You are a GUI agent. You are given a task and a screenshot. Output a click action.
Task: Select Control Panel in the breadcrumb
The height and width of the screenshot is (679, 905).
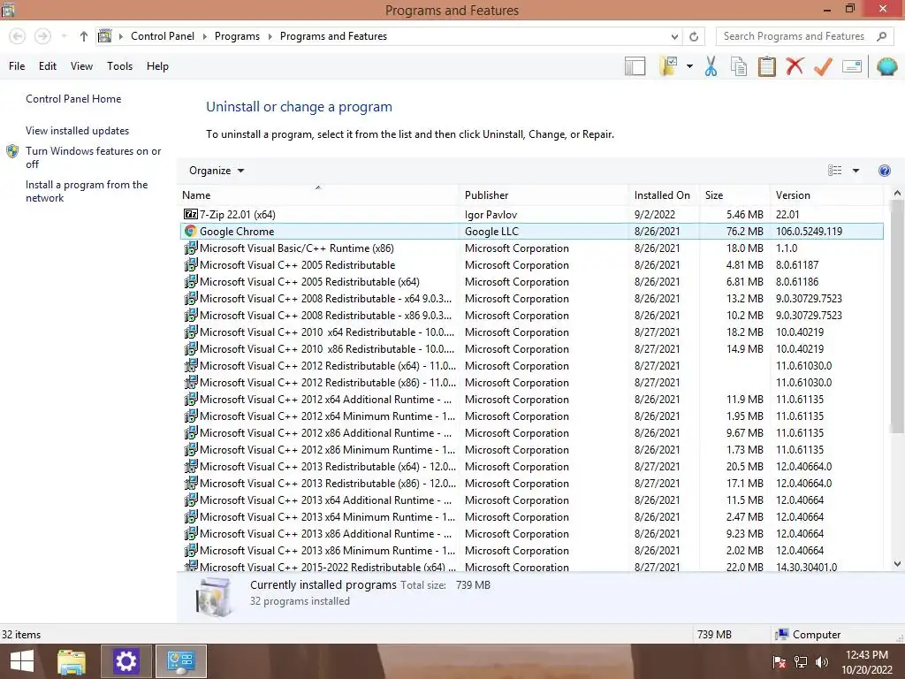(163, 36)
